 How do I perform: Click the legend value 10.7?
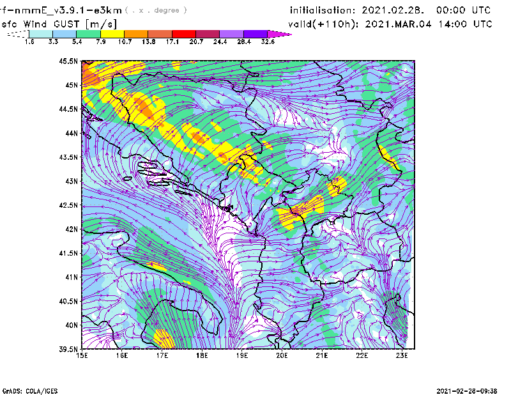(125, 42)
